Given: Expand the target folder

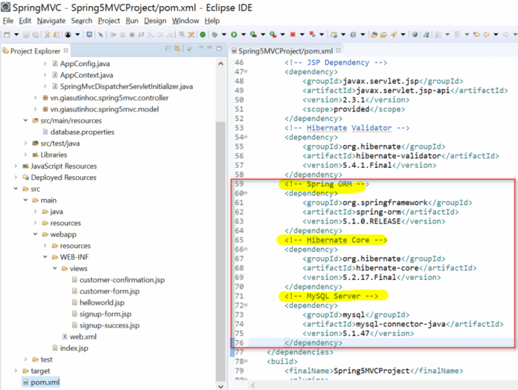Looking at the screenshot, I should tap(15, 371).
